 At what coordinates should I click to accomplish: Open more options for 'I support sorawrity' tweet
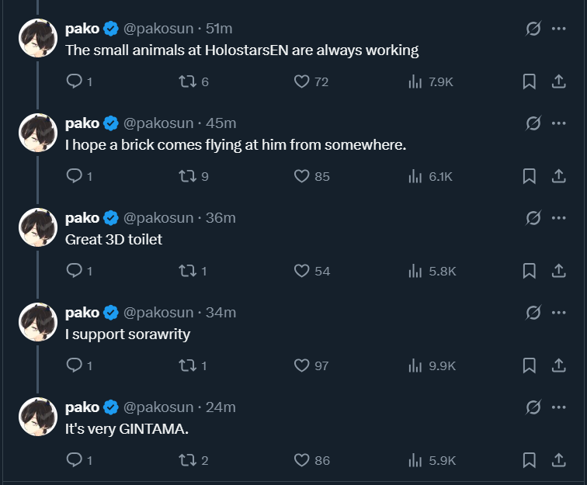click(x=558, y=312)
